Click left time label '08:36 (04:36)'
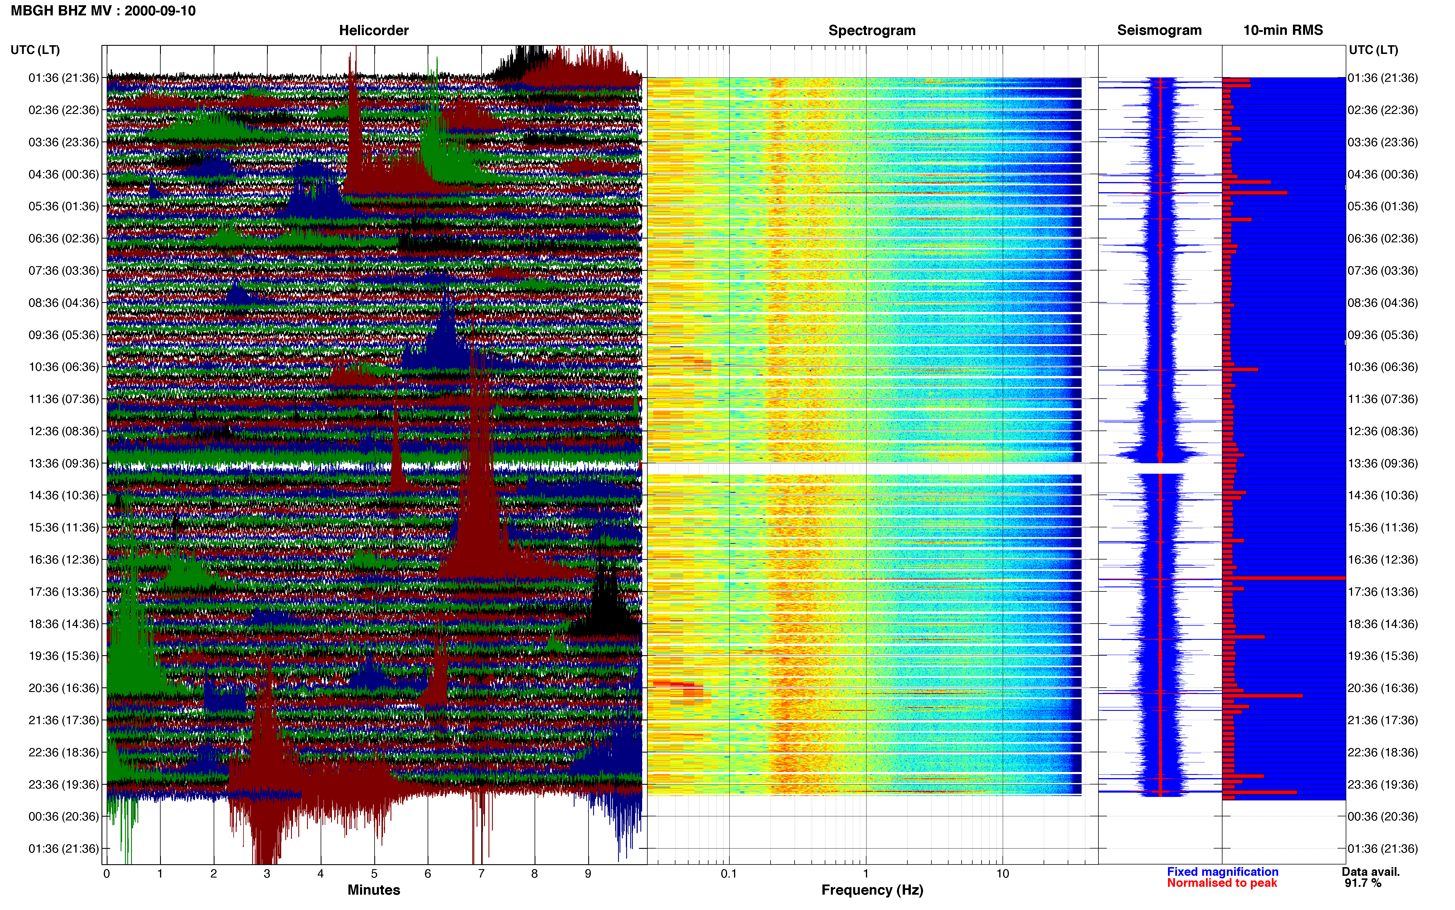 [64, 303]
